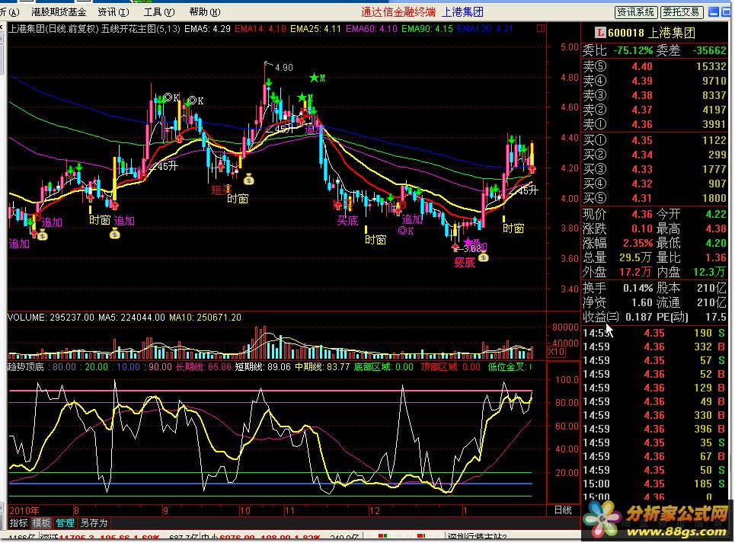Click the stock code 600018
Screen dimensions: 735x543
626,33
